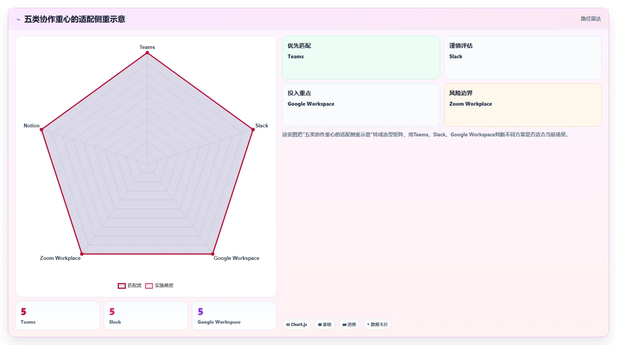Click the Notion axis label on chart
The height and width of the screenshot is (345, 617).
[x=31, y=125]
